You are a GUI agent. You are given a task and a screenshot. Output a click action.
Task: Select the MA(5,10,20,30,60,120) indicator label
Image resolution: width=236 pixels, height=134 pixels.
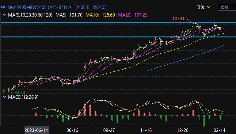tap(30, 15)
